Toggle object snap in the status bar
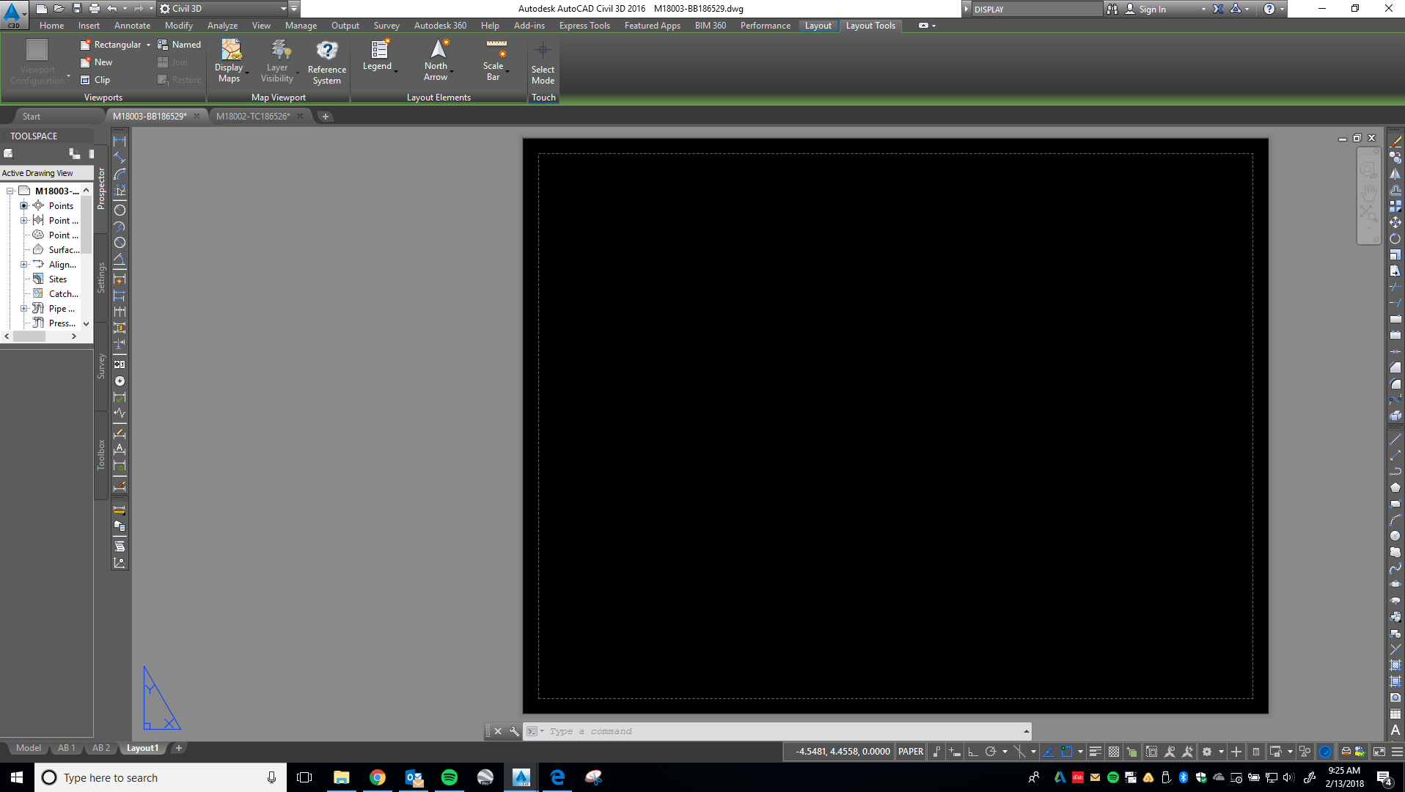 [1067, 752]
